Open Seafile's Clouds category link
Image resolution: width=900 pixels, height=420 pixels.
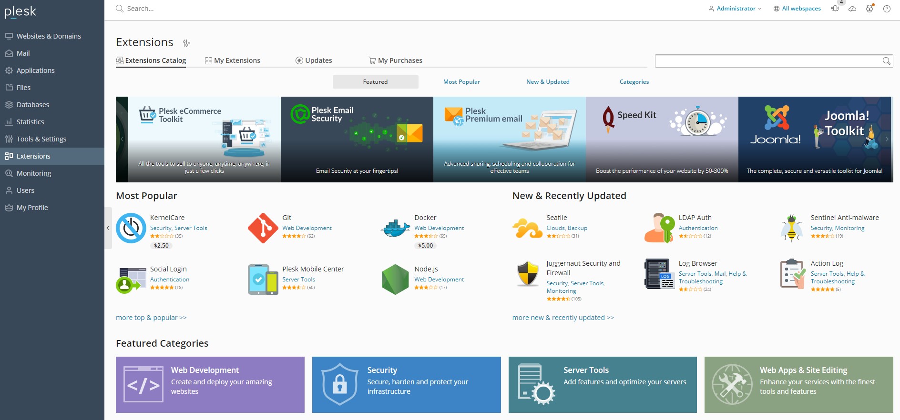(x=555, y=228)
